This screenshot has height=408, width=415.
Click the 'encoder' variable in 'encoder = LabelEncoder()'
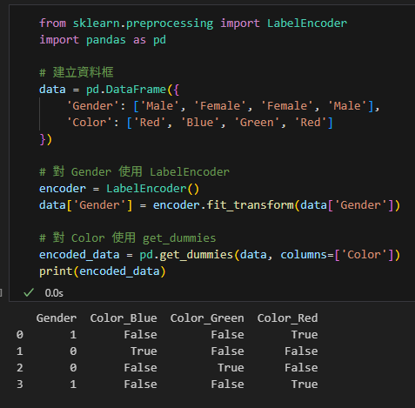[63, 189]
